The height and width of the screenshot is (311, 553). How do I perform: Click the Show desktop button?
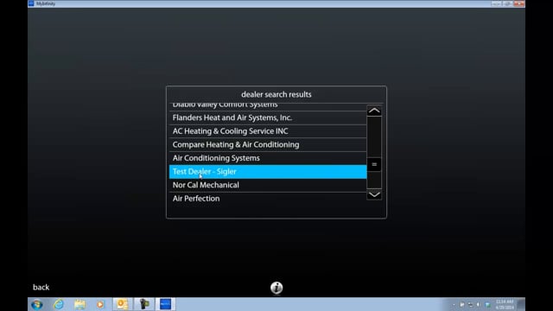click(x=521, y=304)
